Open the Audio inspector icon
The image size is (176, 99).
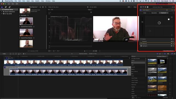pyautogui.click(x=145, y=7)
